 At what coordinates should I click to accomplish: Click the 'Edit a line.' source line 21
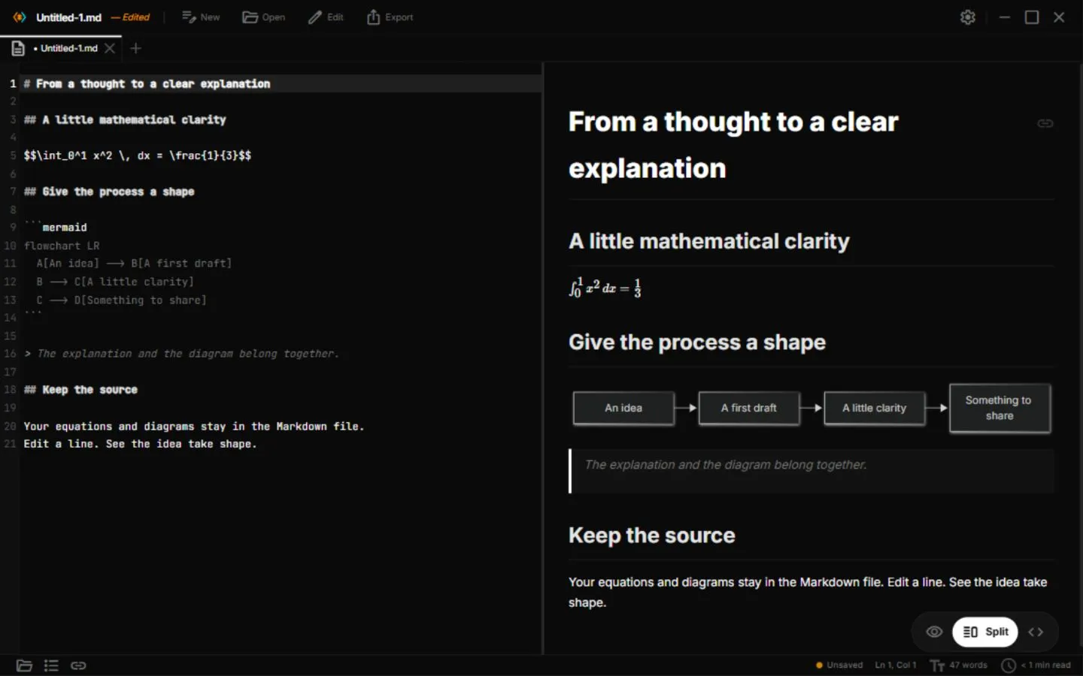[x=140, y=444]
